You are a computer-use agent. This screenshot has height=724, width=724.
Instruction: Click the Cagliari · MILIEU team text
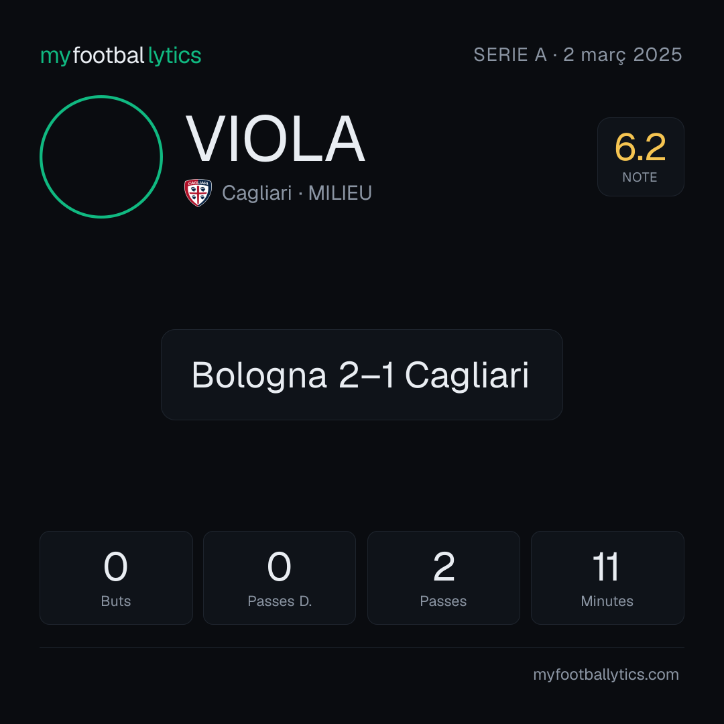pos(297,193)
